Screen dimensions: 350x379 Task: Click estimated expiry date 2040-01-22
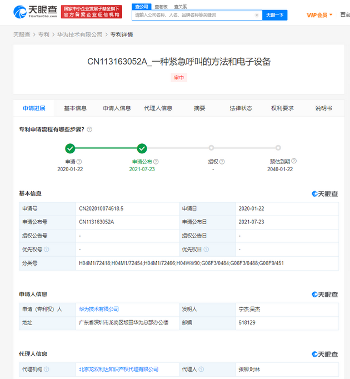[280, 169]
